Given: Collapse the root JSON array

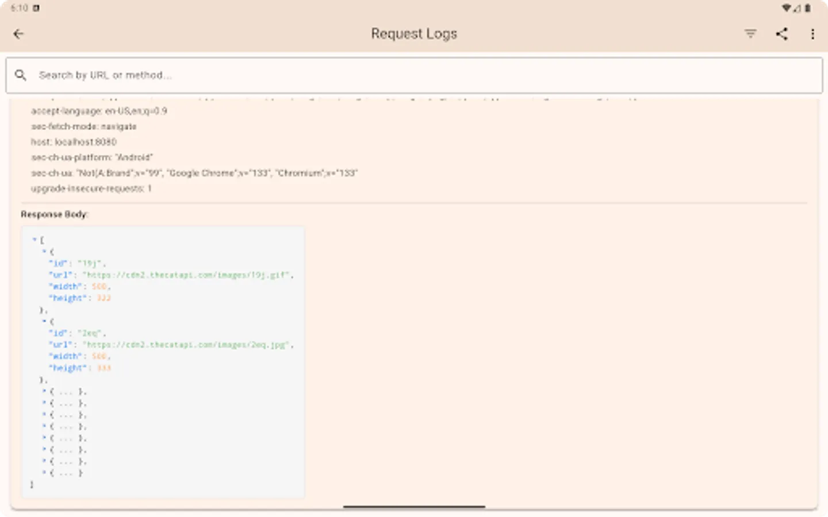Looking at the screenshot, I should pos(33,240).
